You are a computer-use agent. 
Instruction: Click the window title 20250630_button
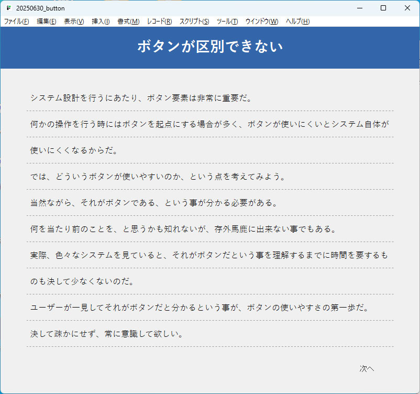click(x=40, y=8)
